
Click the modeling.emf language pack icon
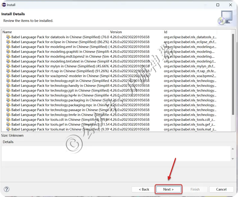click(x=8, y=47)
